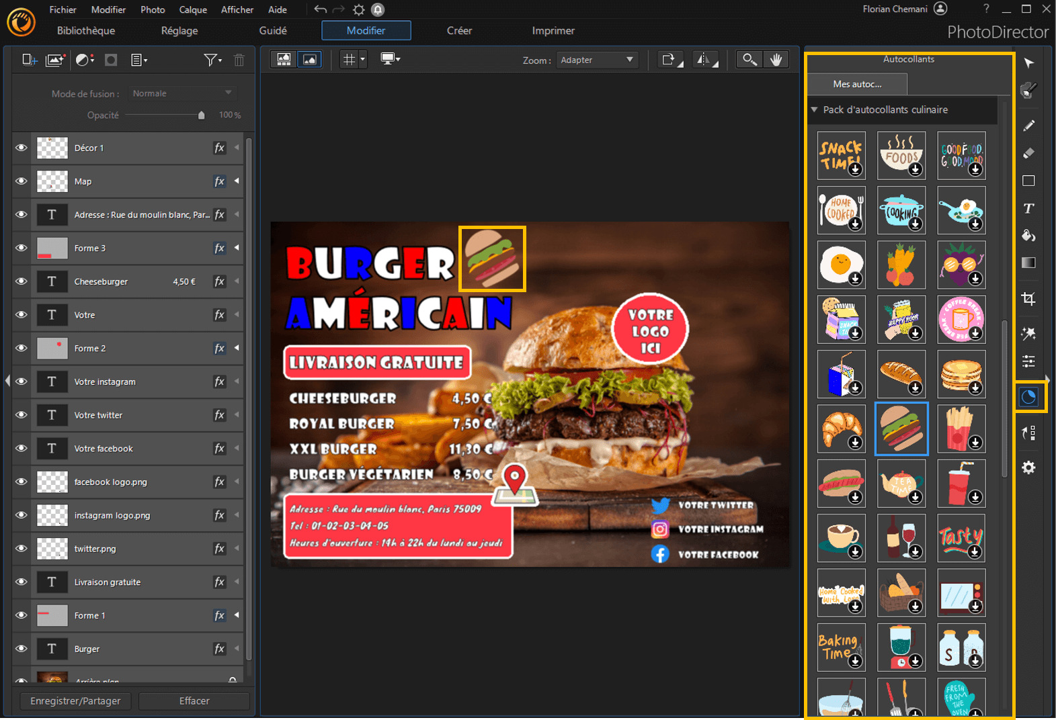Open fx effects for Votre instagram layer

[219, 381]
